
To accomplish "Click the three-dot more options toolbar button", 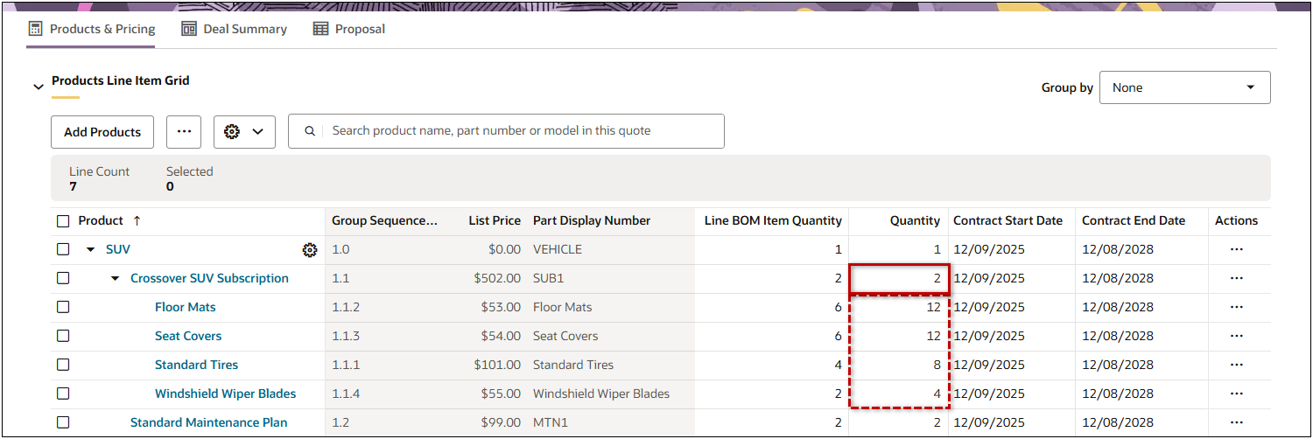I will [x=184, y=131].
